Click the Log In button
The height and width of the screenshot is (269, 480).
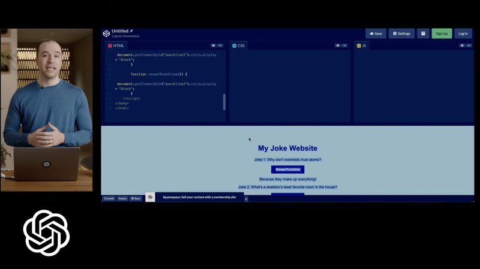point(463,34)
